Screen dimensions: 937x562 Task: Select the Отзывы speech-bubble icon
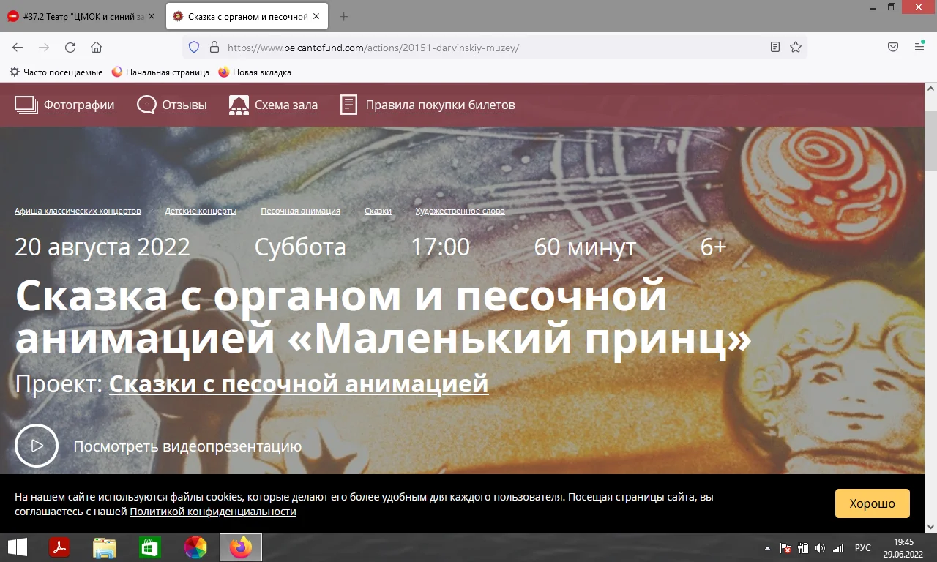click(x=146, y=105)
